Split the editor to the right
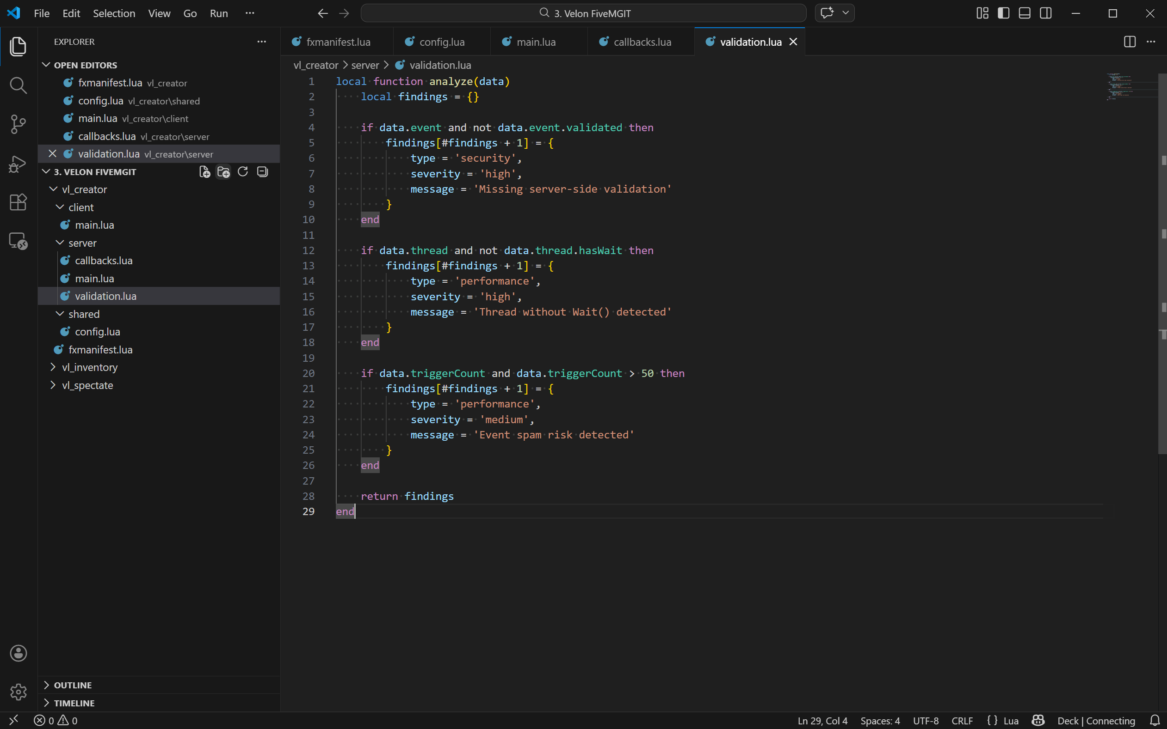Image resolution: width=1167 pixels, height=729 pixels. pyautogui.click(x=1130, y=42)
